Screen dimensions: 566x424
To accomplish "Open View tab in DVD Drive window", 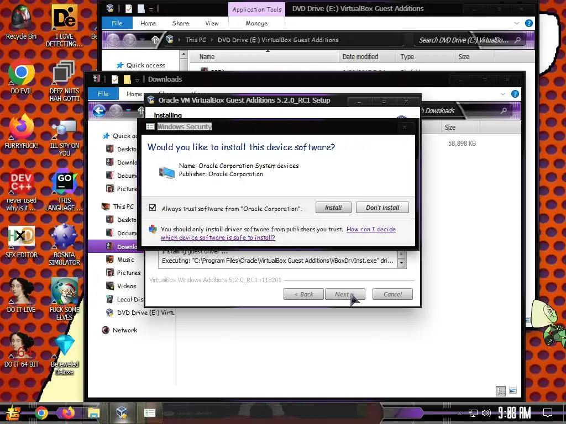I will pos(212,23).
